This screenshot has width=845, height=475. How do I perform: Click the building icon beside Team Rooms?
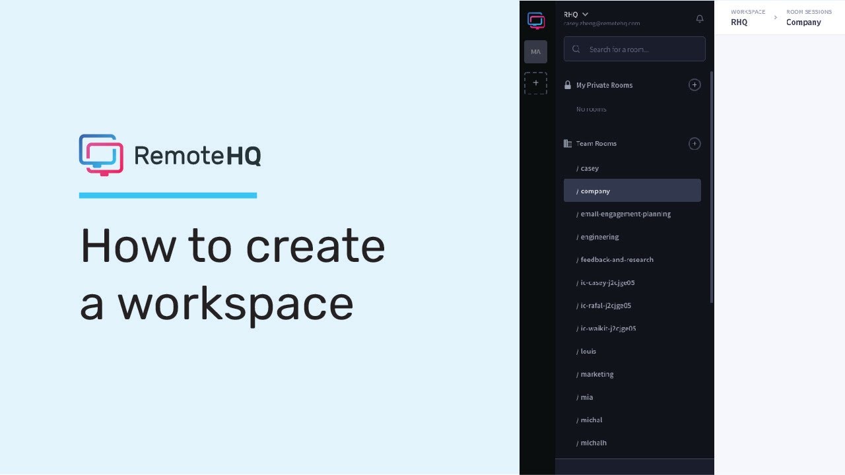tap(568, 143)
